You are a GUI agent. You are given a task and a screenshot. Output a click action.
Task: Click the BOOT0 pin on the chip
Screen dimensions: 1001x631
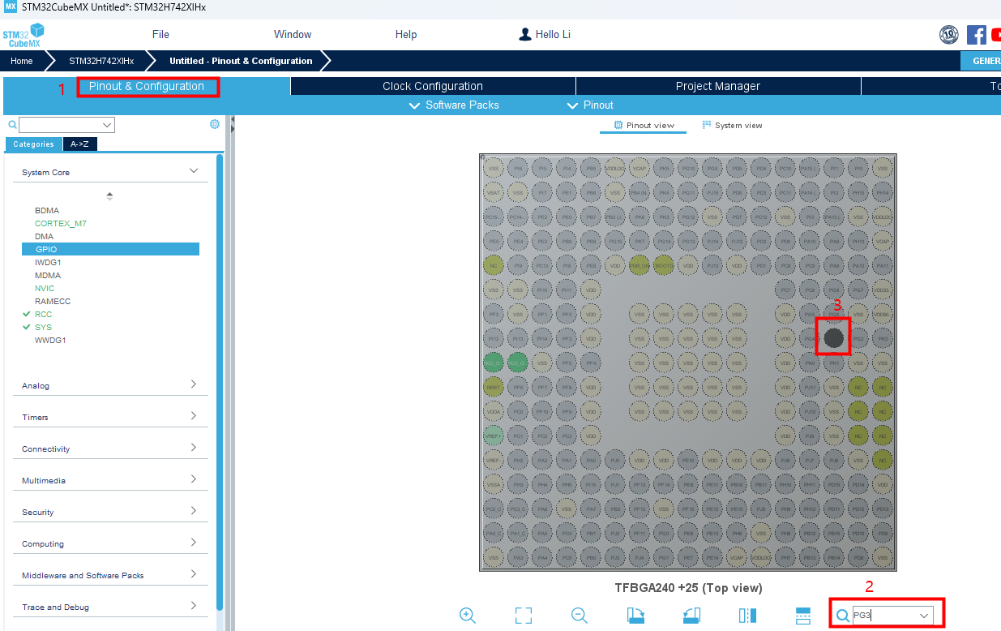(663, 264)
